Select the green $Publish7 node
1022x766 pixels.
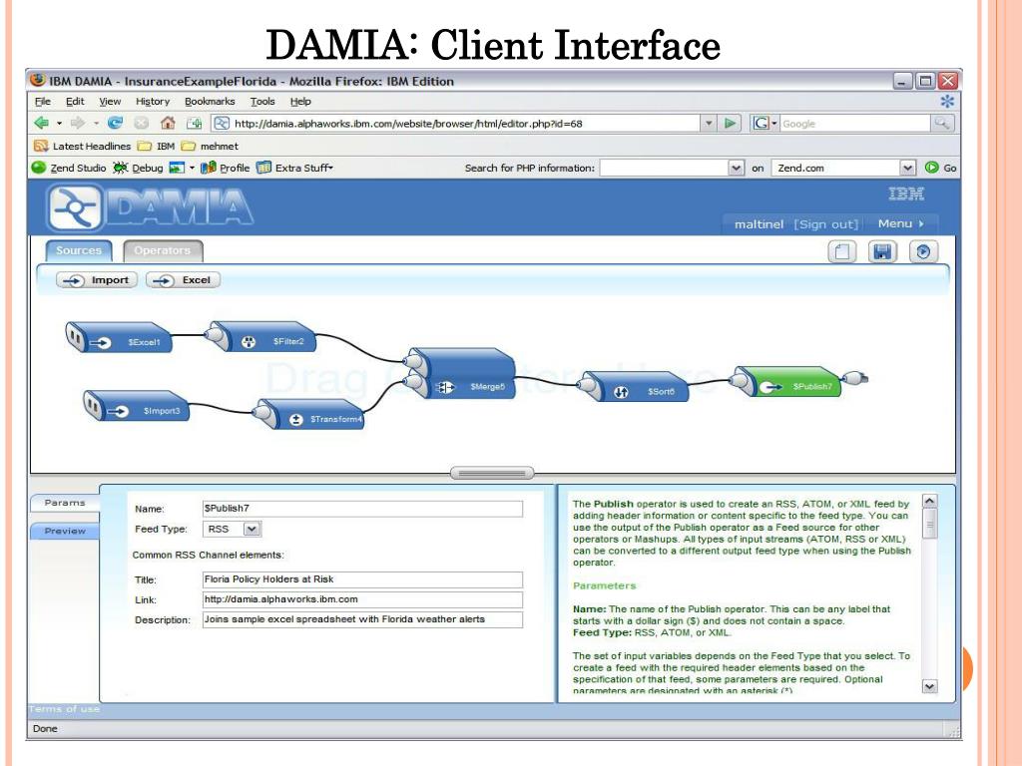tap(785, 382)
